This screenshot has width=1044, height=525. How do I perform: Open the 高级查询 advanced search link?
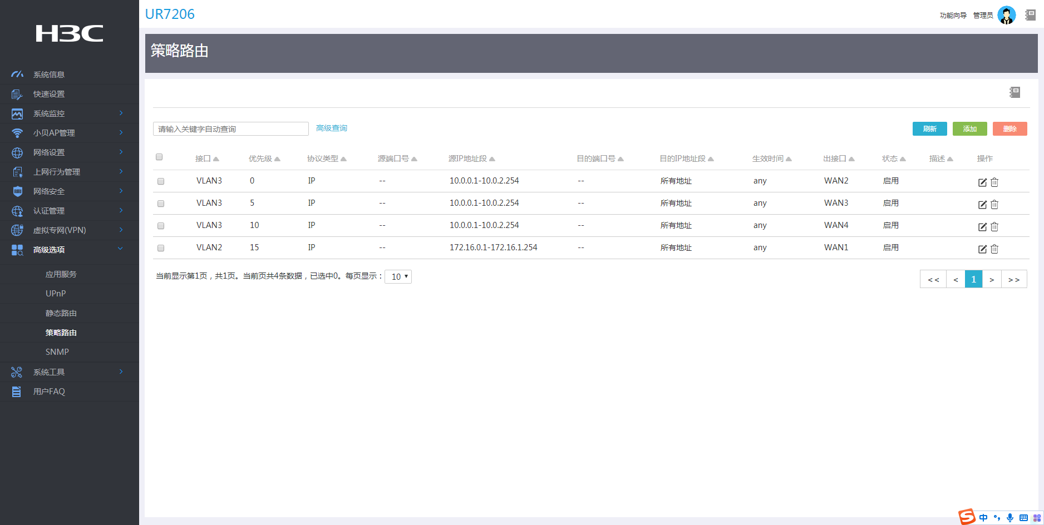point(332,128)
